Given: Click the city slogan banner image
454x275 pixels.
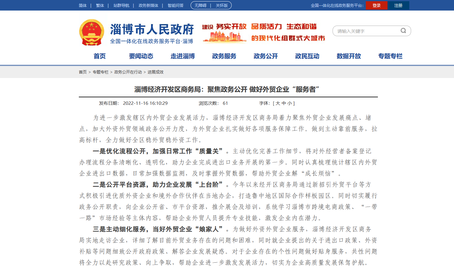Looking at the screenshot, I should [263, 32].
